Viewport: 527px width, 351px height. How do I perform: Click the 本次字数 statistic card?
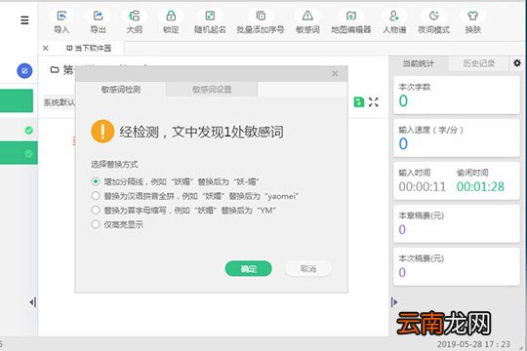457,95
